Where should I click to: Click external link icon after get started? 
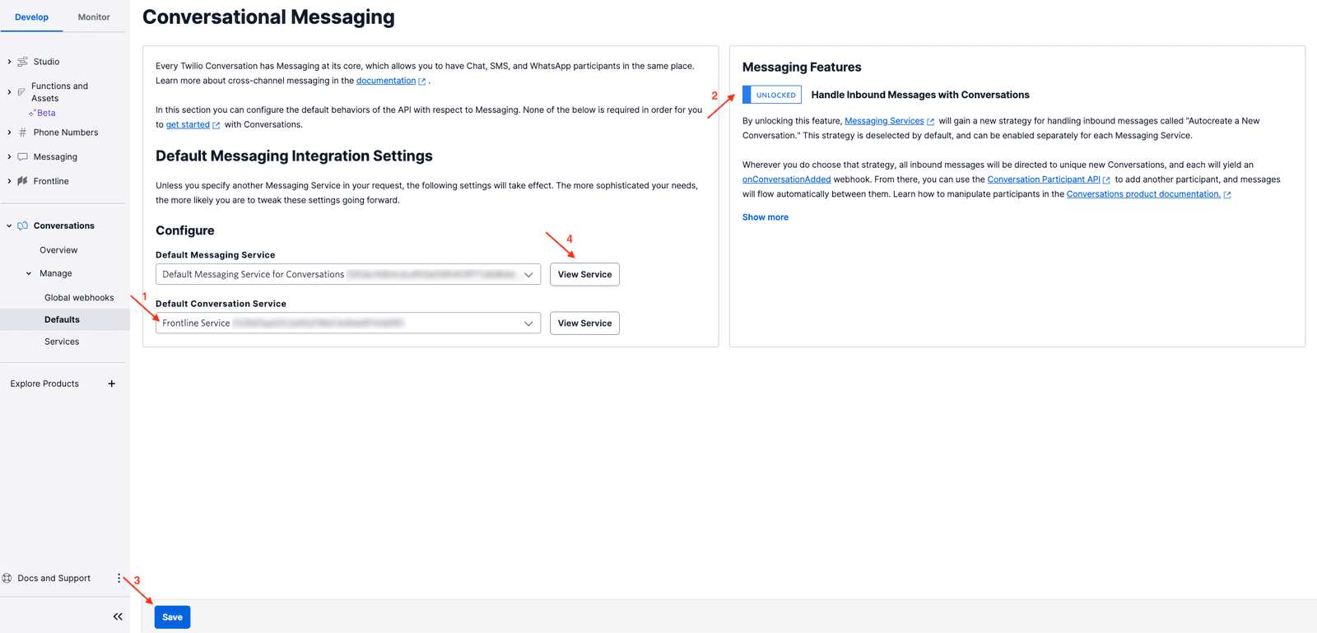coord(216,125)
